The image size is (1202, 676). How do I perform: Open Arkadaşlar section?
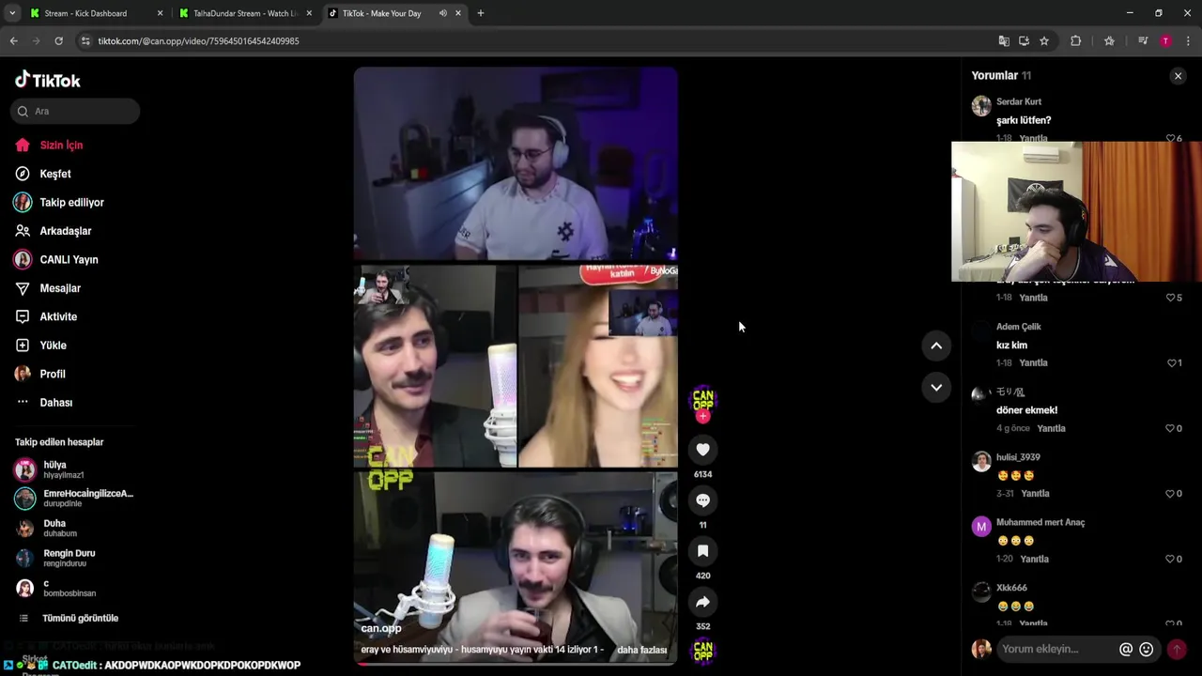[65, 231]
